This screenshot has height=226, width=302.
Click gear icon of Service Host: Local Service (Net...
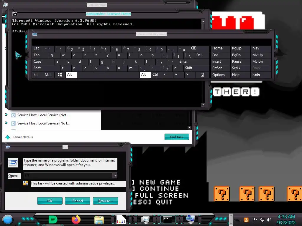point(13,115)
